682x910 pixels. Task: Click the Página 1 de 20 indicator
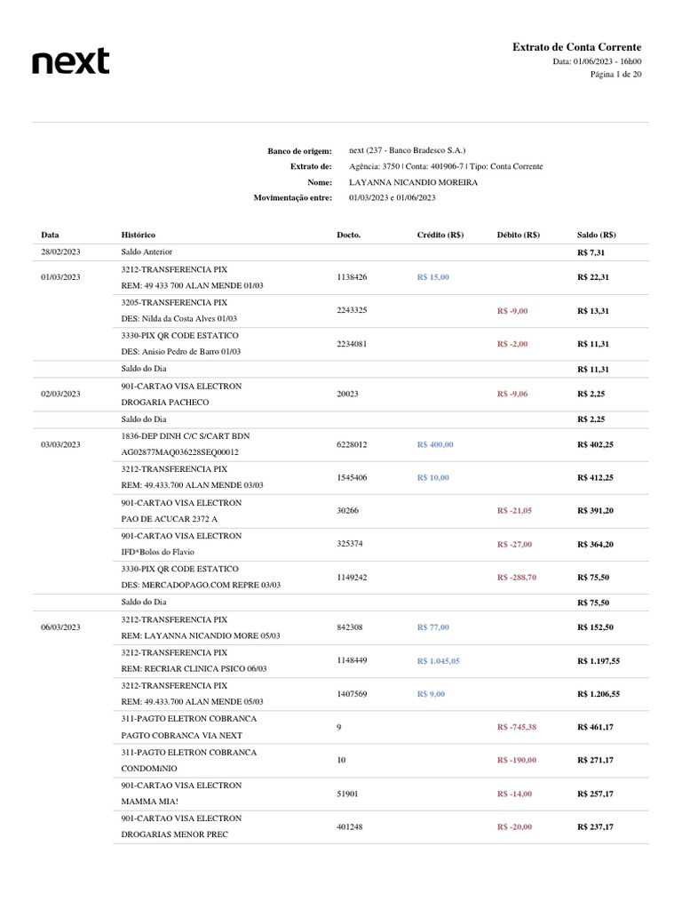(x=615, y=75)
